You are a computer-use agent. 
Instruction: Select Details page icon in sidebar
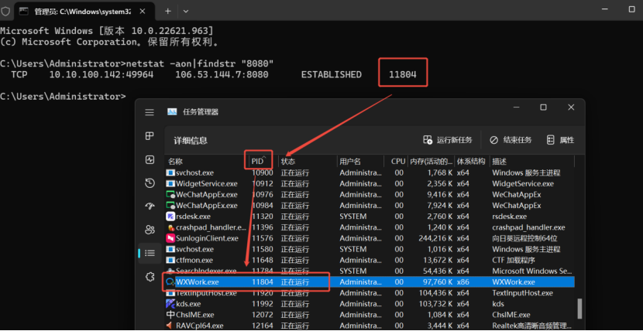point(150,253)
